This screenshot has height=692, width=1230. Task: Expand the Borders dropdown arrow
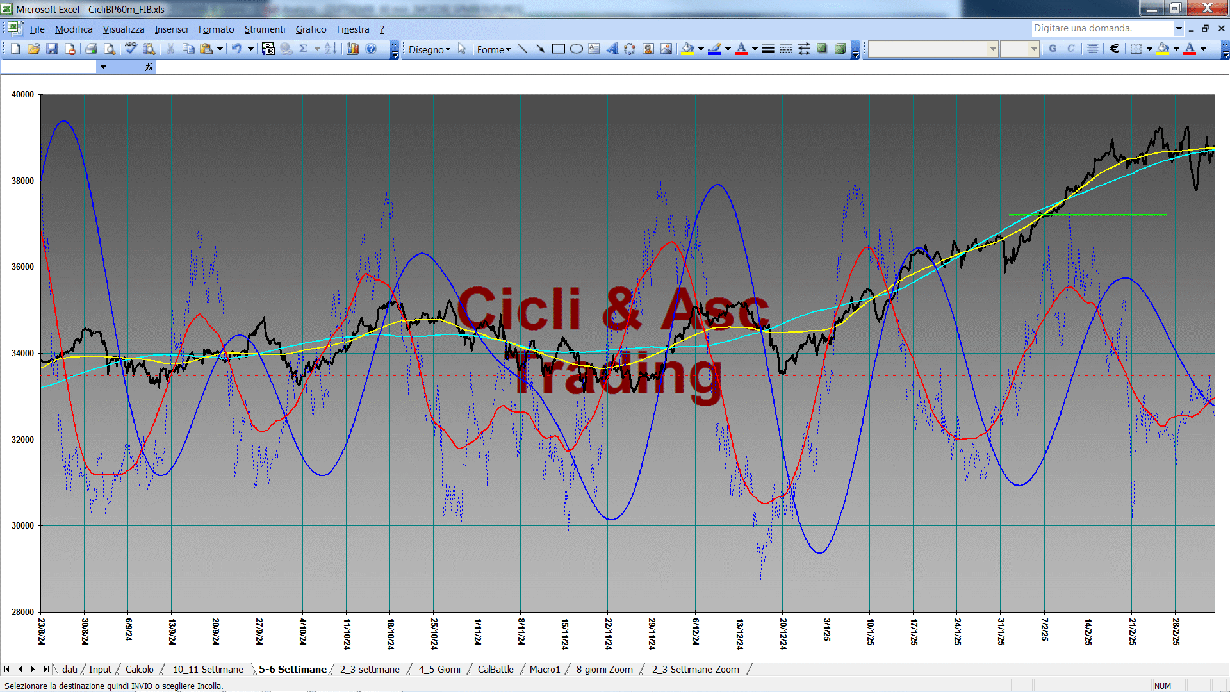1149,49
